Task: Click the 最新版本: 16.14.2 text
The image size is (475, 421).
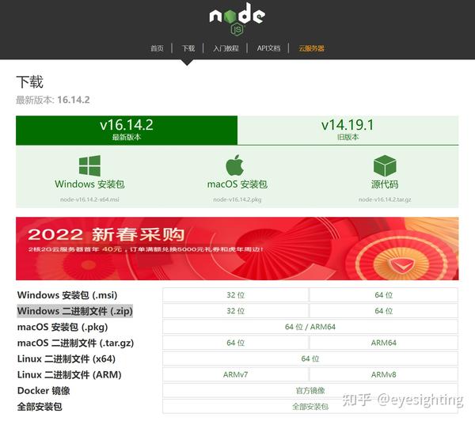Action: (x=53, y=100)
